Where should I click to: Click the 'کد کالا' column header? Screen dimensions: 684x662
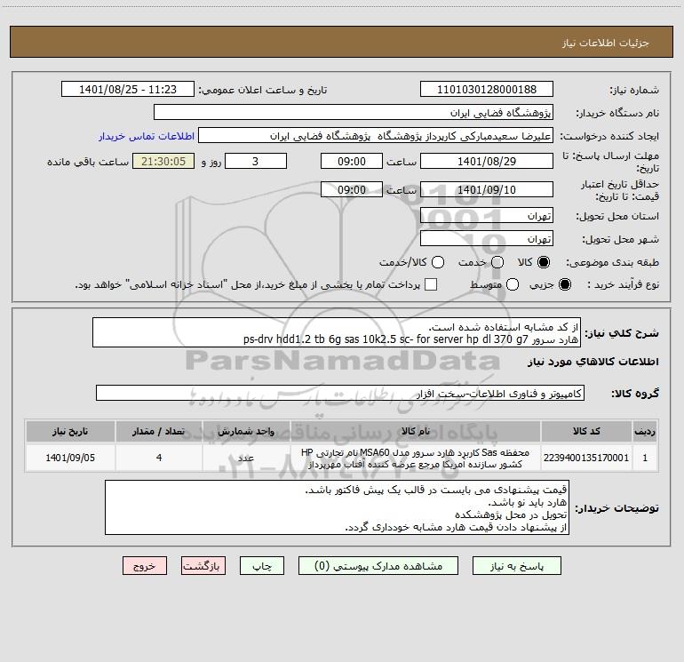coord(586,431)
